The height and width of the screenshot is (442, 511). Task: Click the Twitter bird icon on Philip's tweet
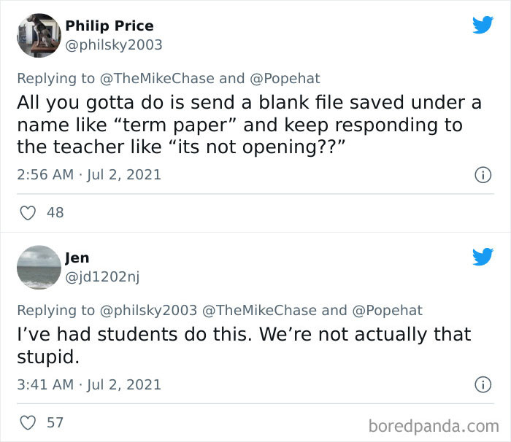coord(483,26)
